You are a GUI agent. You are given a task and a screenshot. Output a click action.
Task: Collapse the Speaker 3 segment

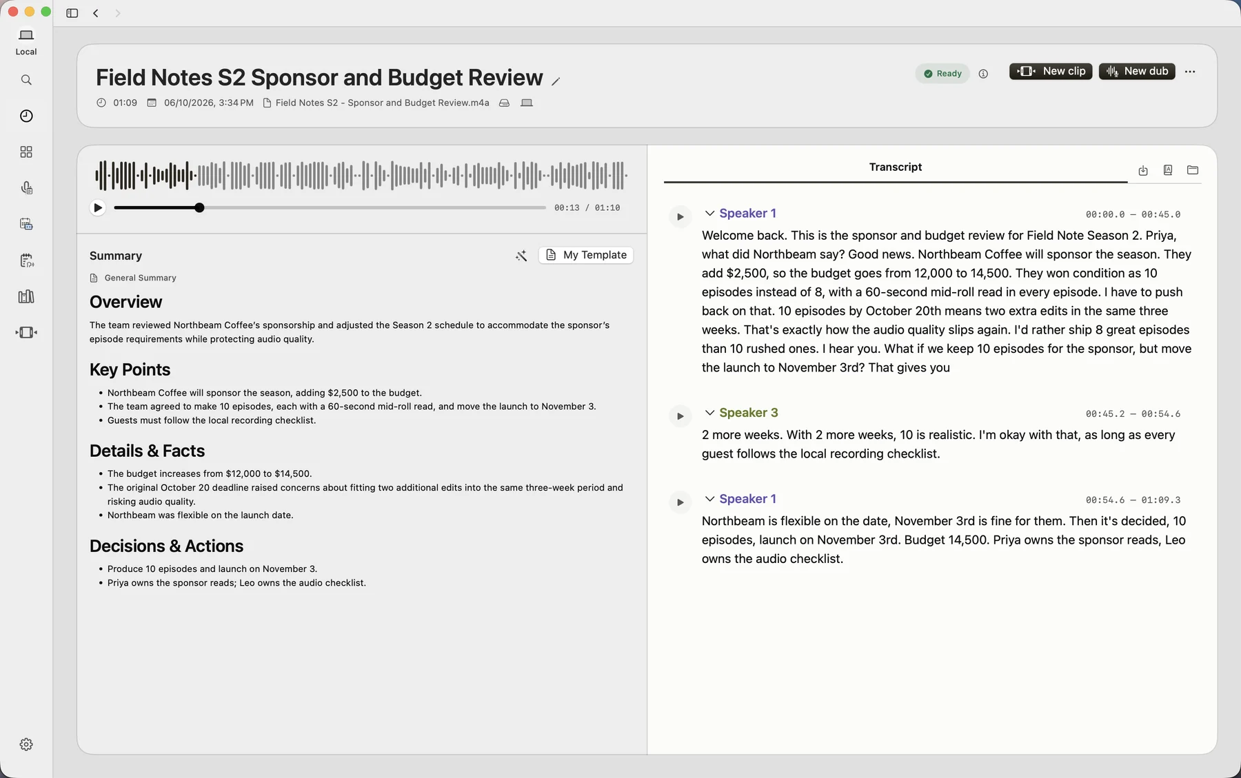click(x=709, y=413)
